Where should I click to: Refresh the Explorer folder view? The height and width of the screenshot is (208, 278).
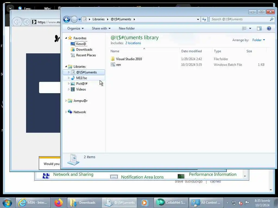[x=204, y=19]
